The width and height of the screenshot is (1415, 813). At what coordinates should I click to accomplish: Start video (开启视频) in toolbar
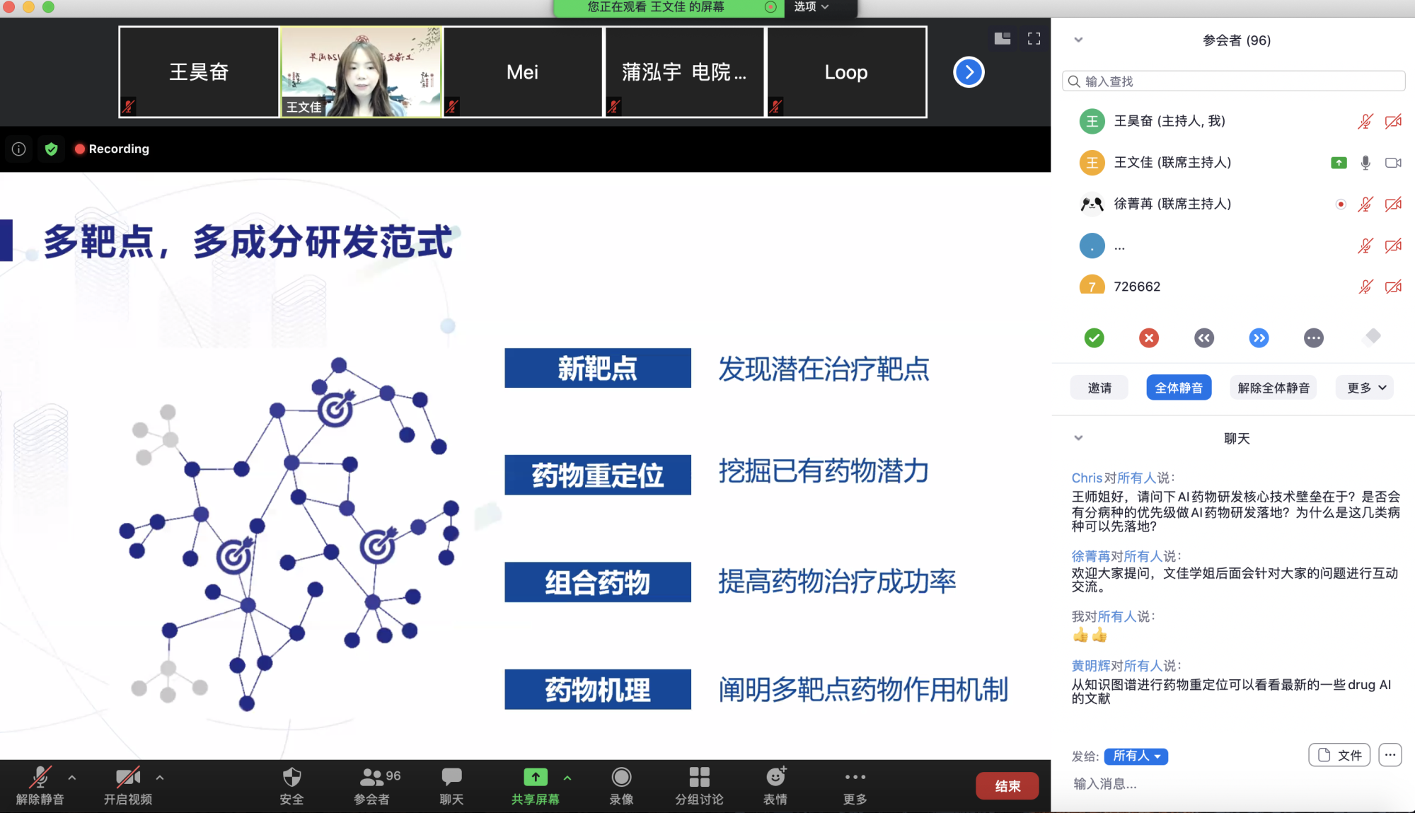point(128,778)
